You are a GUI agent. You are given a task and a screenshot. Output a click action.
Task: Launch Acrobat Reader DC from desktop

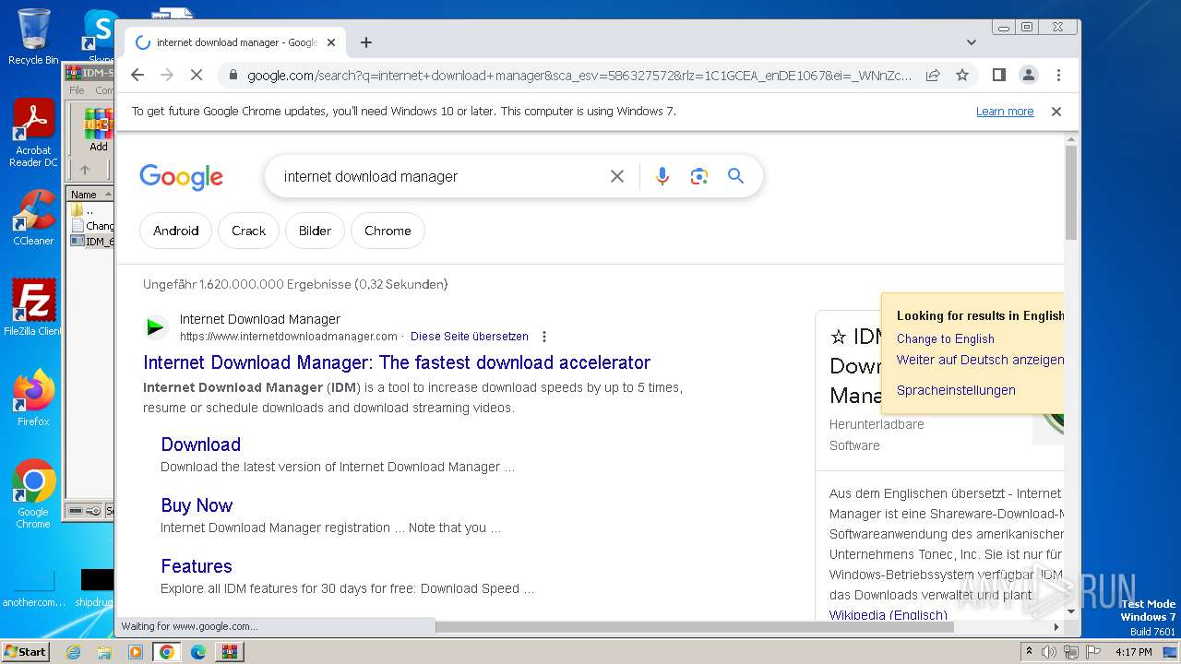(x=33, y=133)
